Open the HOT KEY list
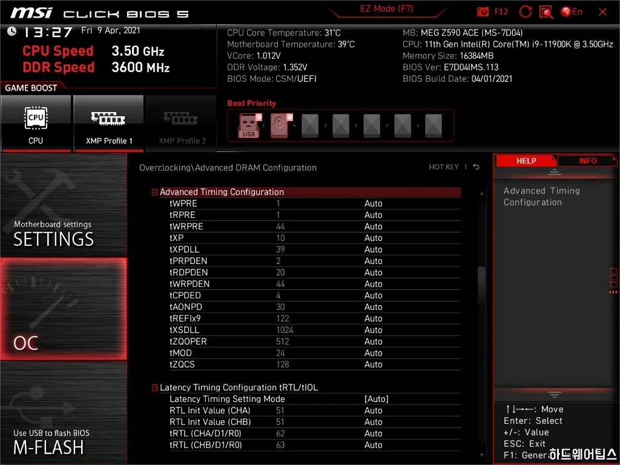Image resolution: width=620 pixels, height=465 pixels. coord(444,167)
